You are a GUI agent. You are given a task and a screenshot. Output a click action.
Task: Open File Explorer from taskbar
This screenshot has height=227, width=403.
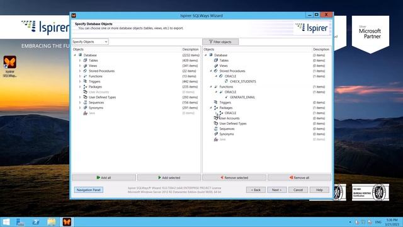click(x=52, y=222)
